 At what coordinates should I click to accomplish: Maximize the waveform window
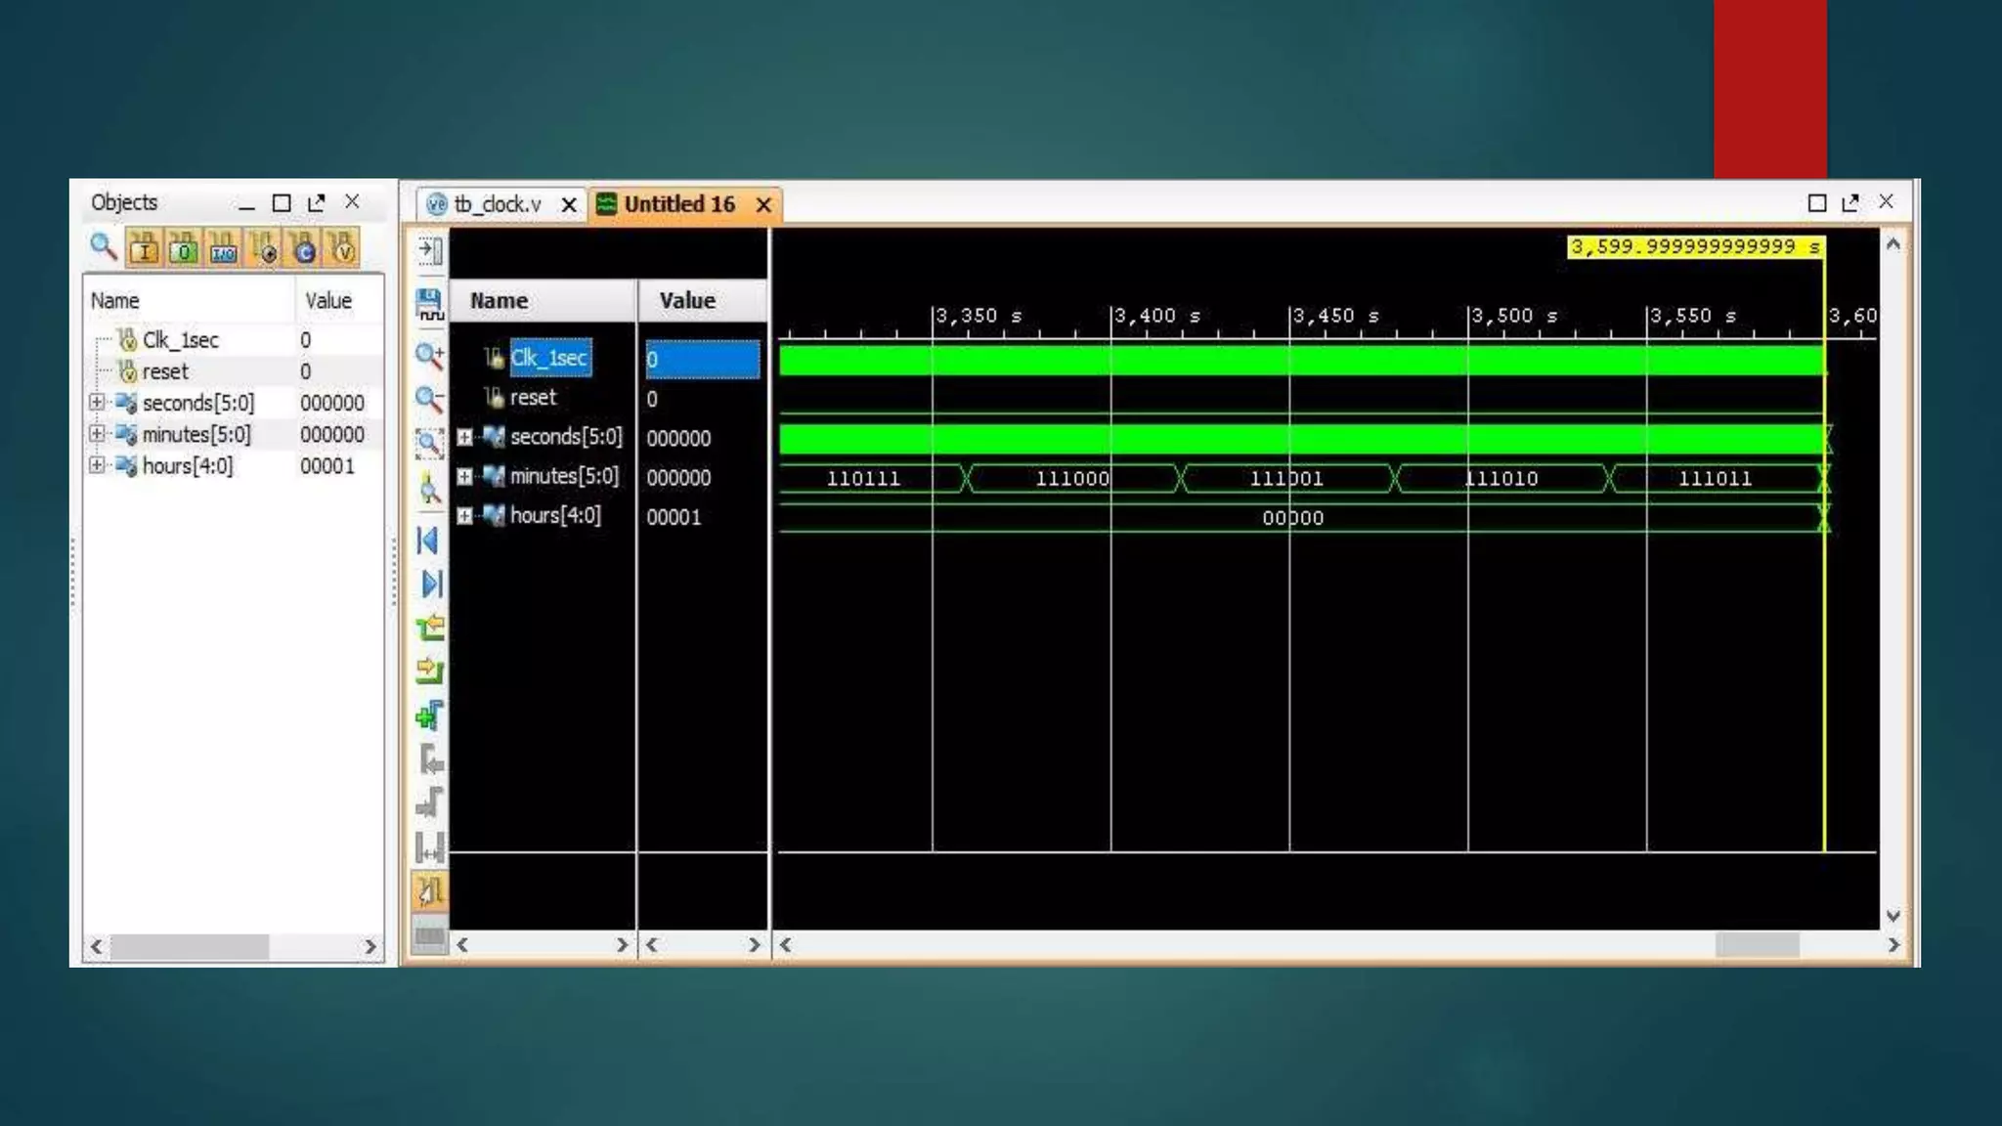(x=1817, y=203)
